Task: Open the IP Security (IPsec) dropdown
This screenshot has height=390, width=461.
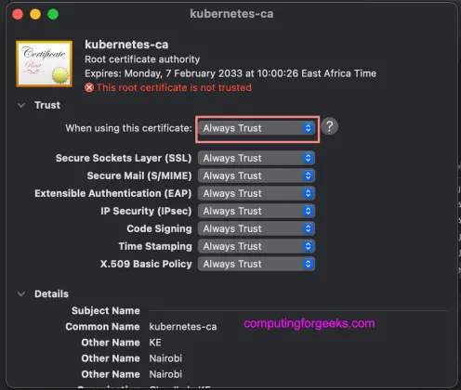Action: point(257,211)
